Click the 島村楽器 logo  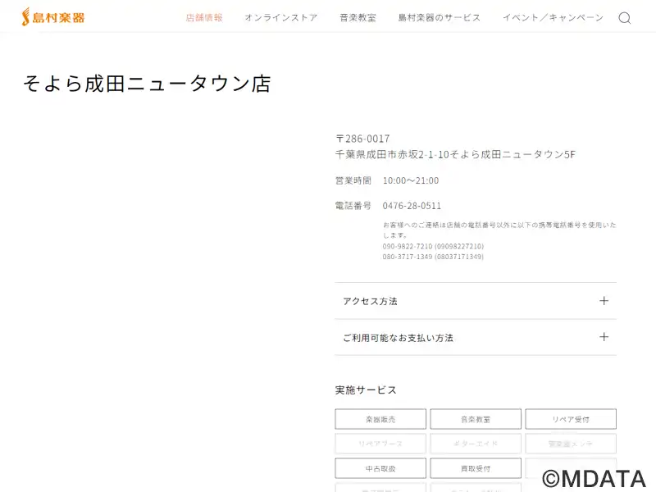click(x=53, y=17)
